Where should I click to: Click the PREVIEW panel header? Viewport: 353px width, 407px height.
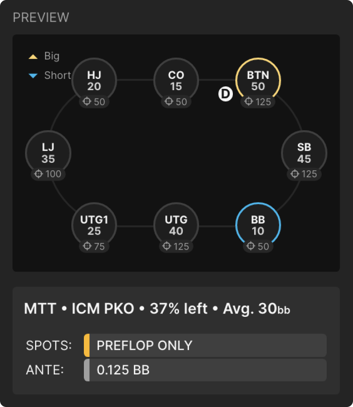click(x=41, y=18)
